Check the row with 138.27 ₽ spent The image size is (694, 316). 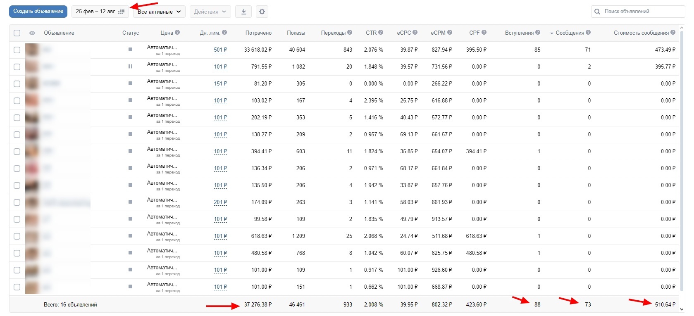point(17,135)
